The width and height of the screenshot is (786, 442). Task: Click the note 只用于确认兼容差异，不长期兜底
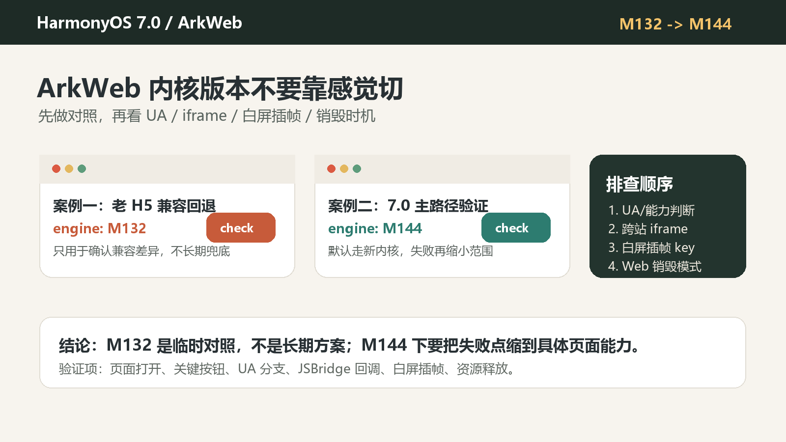(141, 251)
